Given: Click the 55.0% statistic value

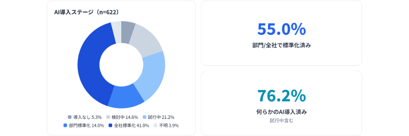Looking at the screenshot, I should pos(281,29).
